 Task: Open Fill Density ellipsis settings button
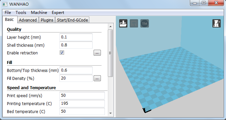pos(97,78)
